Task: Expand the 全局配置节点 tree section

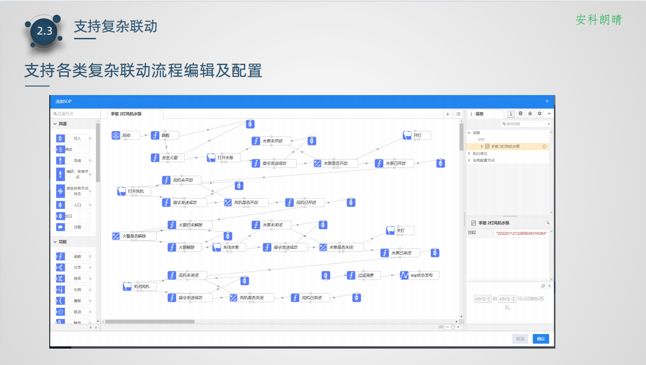Action: point(469,160)
